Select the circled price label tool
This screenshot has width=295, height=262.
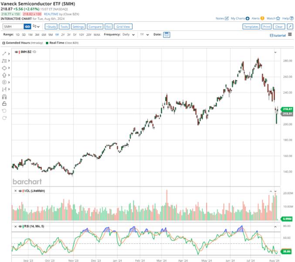tap(4, 82)
